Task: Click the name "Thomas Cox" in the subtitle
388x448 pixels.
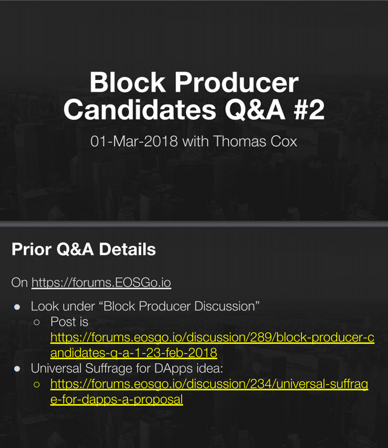Action: [x=262, y=142]
